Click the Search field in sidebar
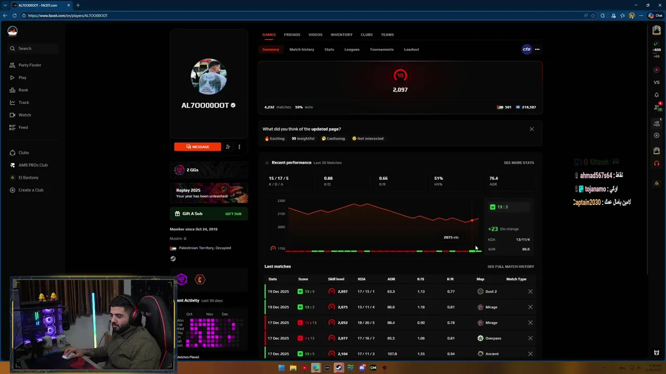Screen dimensions: 666x374 pyautogui.click(x=34, y=48)
